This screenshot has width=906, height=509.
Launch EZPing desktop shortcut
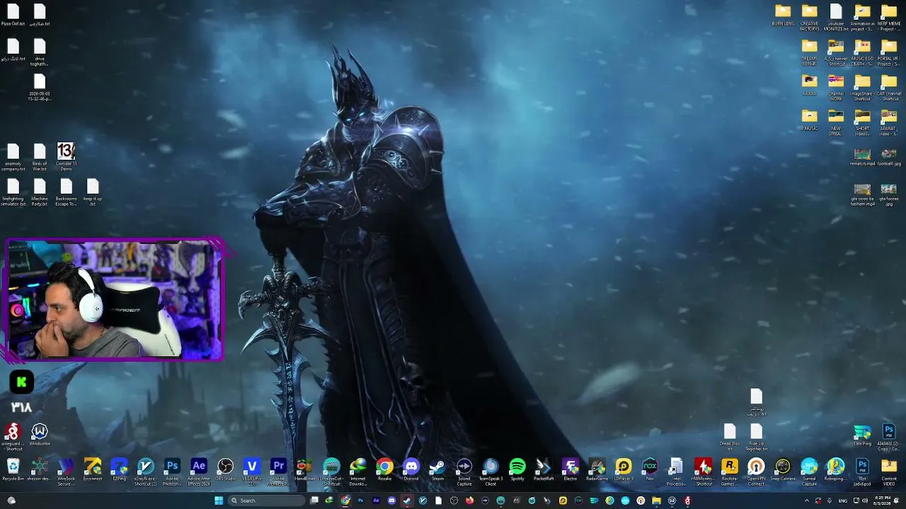[119, 469]
